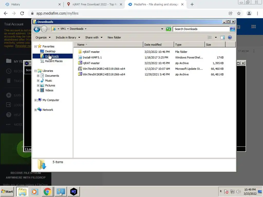
Task: Select the MediaFire browser tab
Action: [x=156, y=4]
